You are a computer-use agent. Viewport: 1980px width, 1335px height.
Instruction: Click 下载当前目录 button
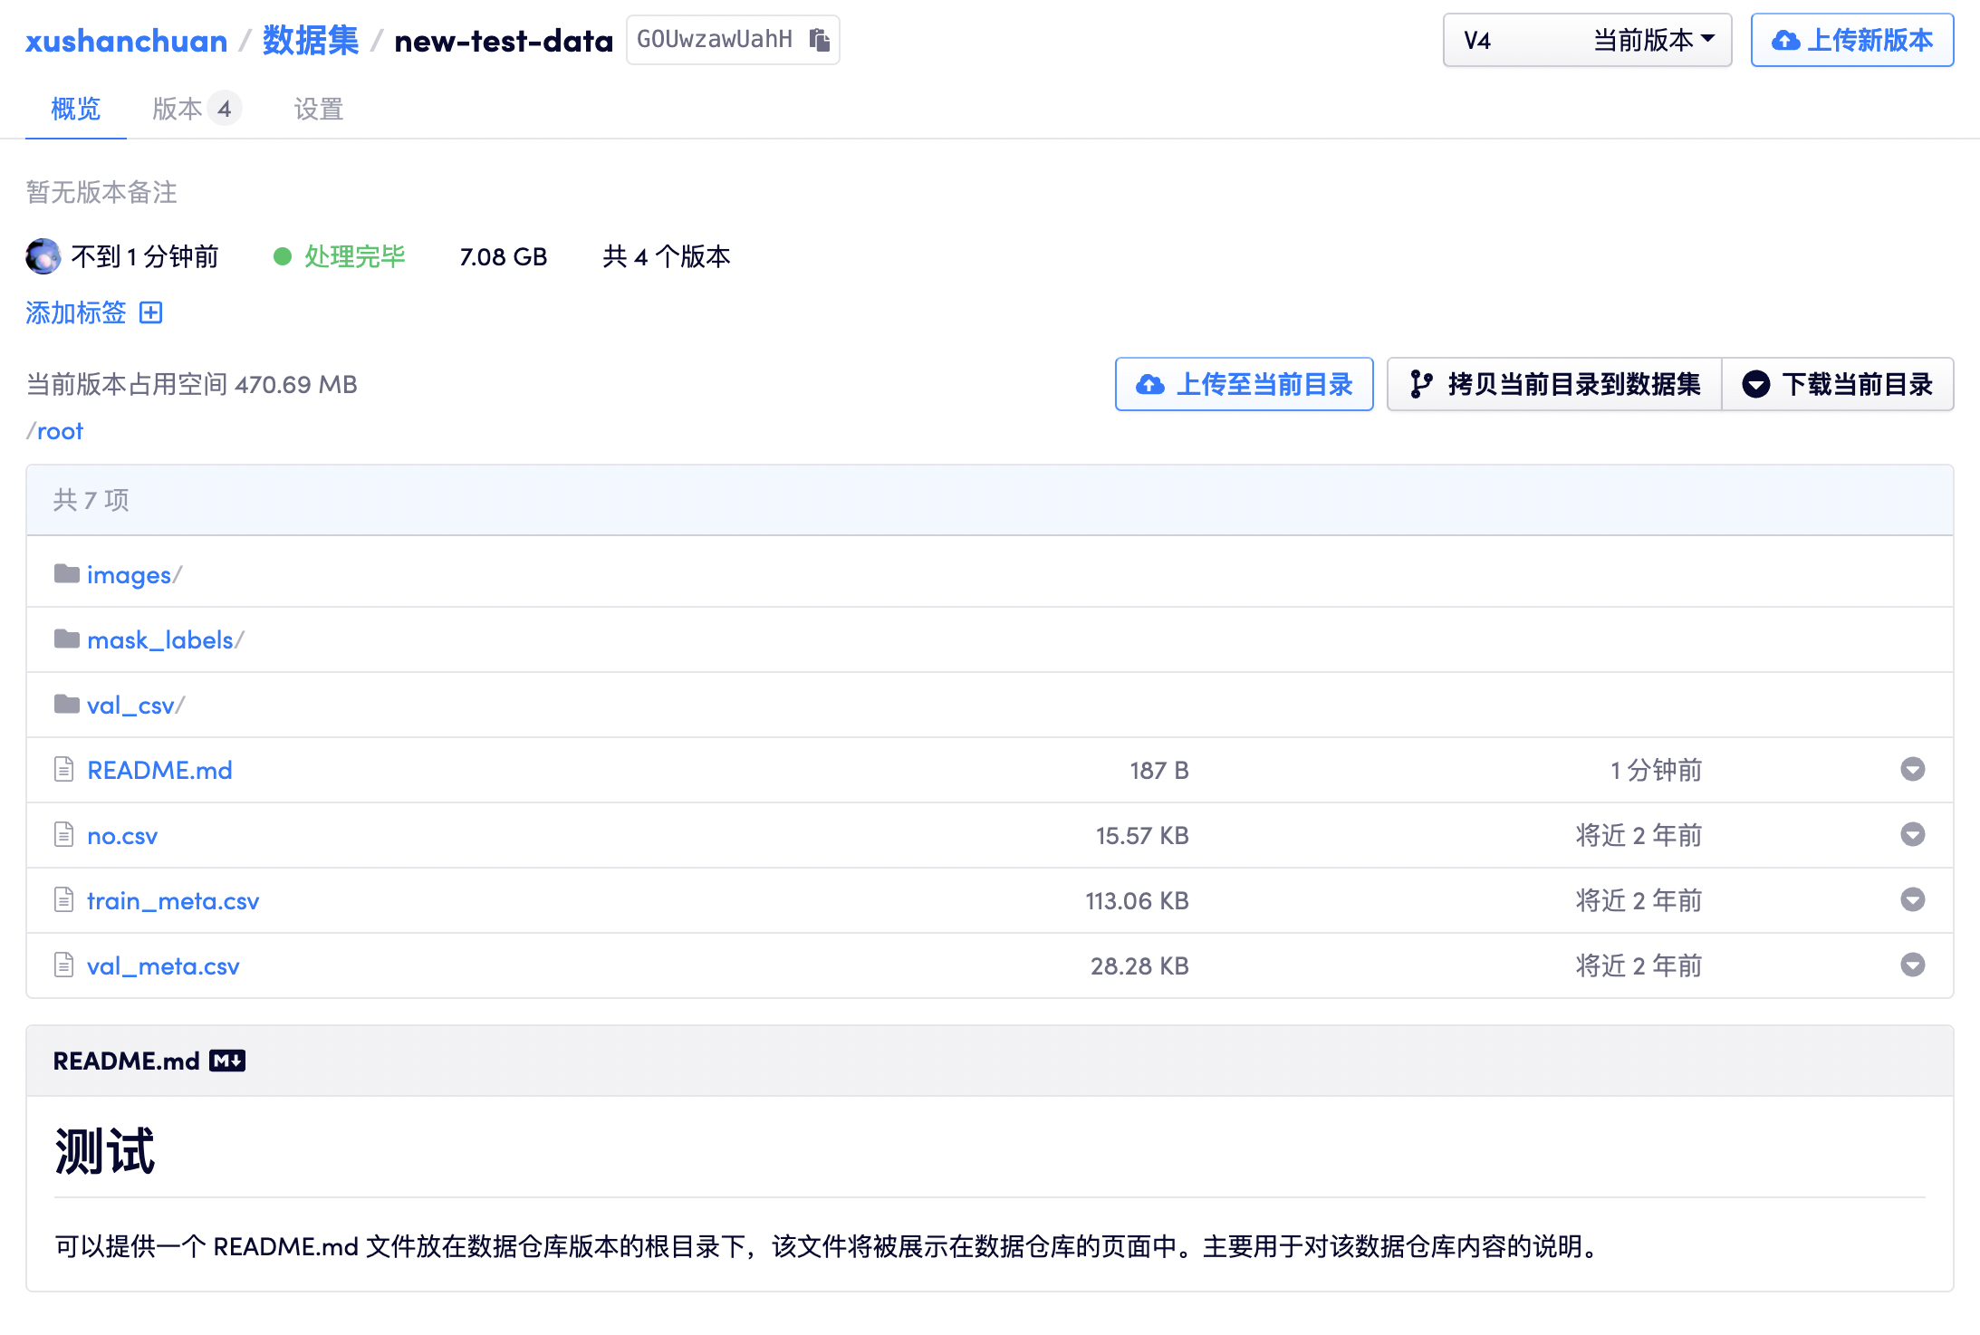point(1838,384)
